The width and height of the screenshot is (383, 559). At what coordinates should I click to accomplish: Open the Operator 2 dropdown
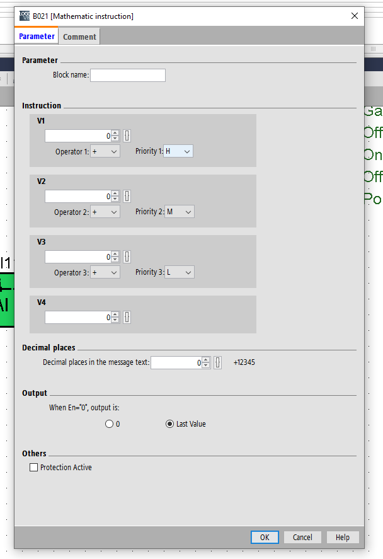coord(105,212)
